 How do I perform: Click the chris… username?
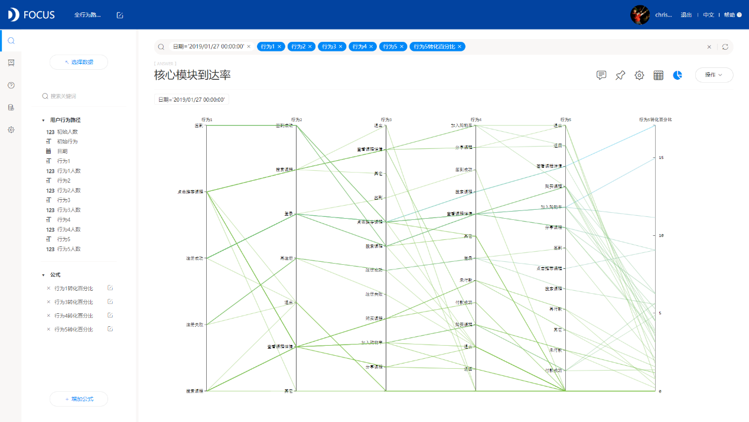tap(663, 15)
